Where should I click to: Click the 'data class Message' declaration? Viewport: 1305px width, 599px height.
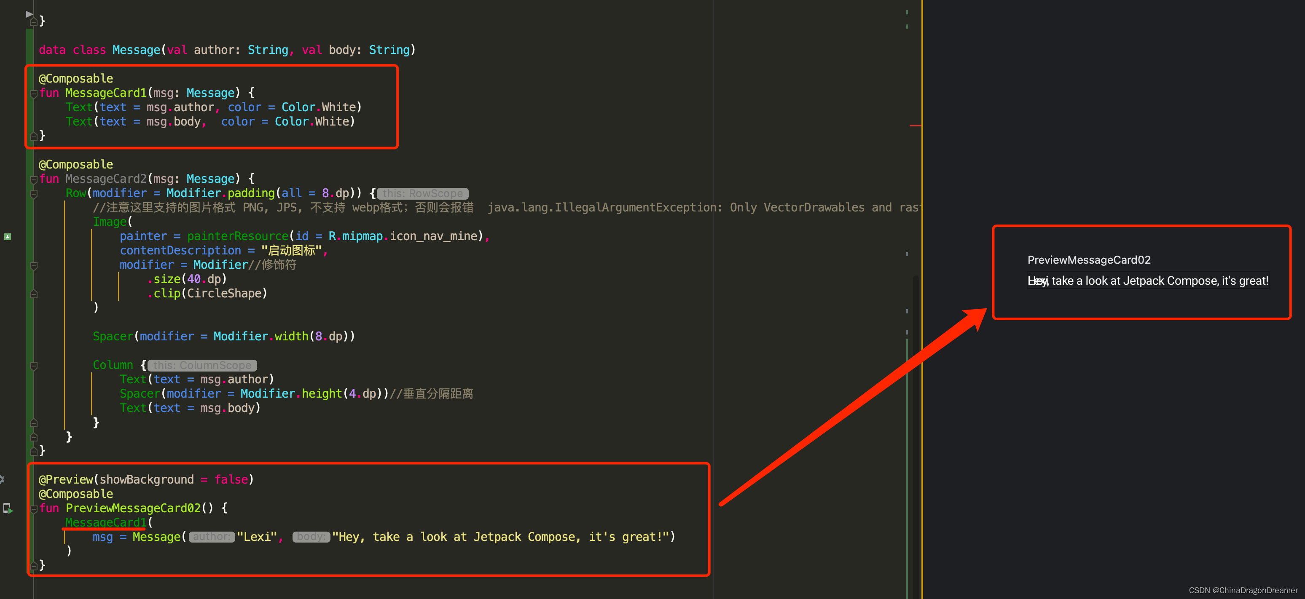[227, 50]
